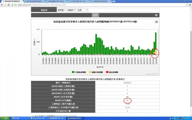Click the scrollbar down arrow
This screenshot has width=192, height=120.
coord(191,115)
